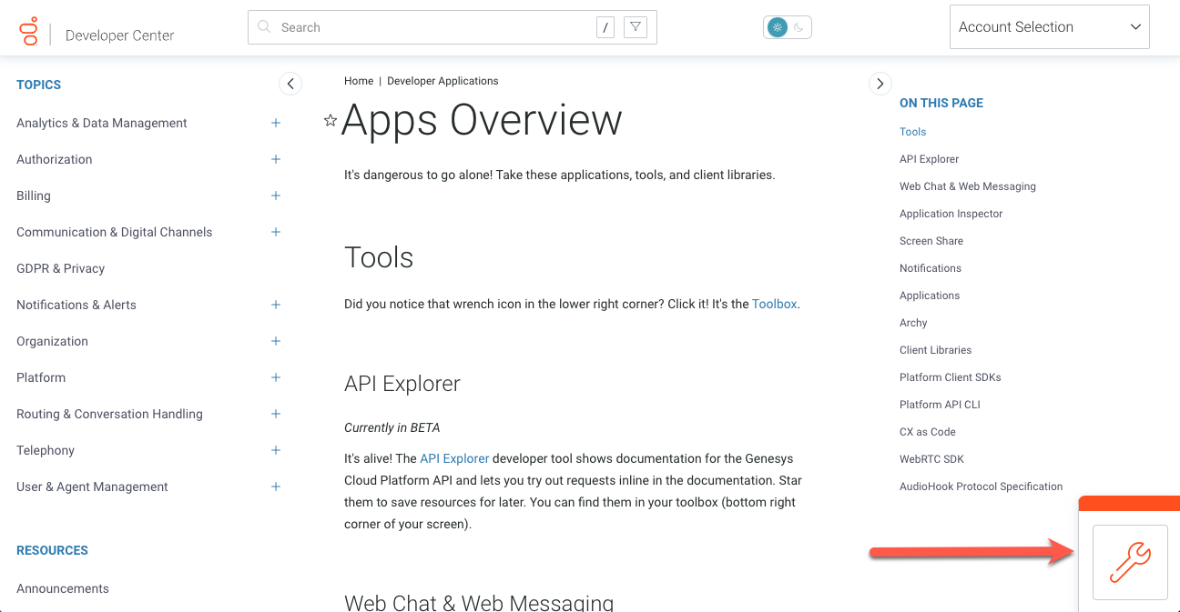The image size is (1180, 612).
Task: Expand Routing & Conversation Handling
Action: tap(276, 414)
